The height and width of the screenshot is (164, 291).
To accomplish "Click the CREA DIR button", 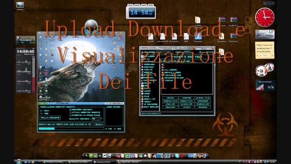I will (x=170, y=104).
